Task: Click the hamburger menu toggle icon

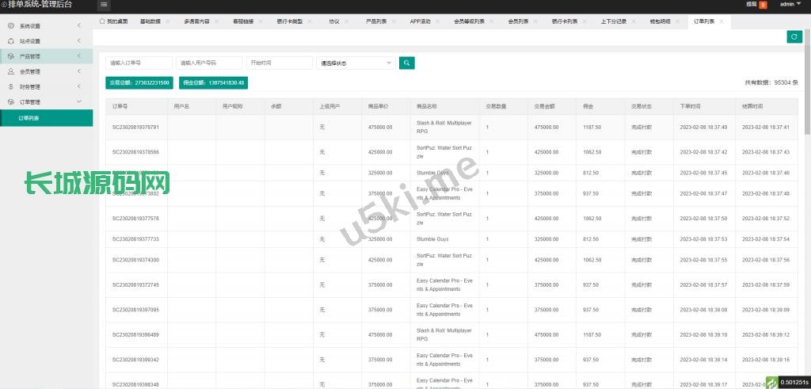Action: [104, 5]
